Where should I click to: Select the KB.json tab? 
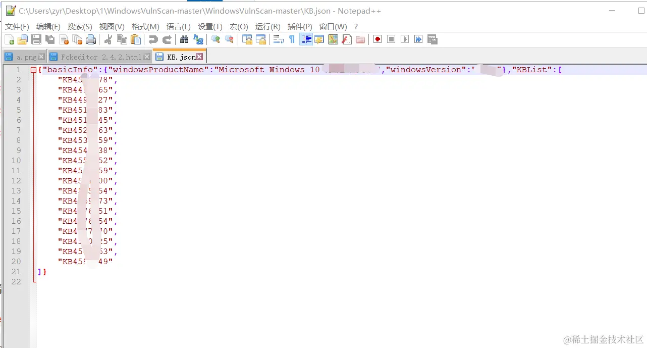180,57
